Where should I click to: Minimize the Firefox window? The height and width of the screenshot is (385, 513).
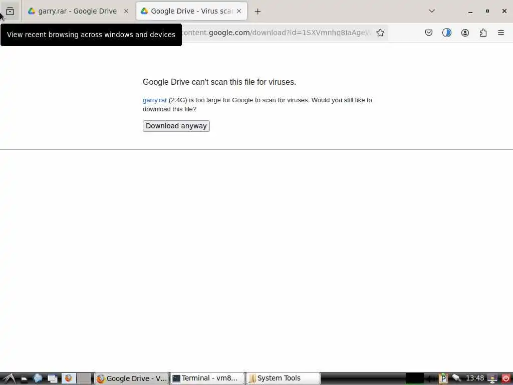(470, 12)
